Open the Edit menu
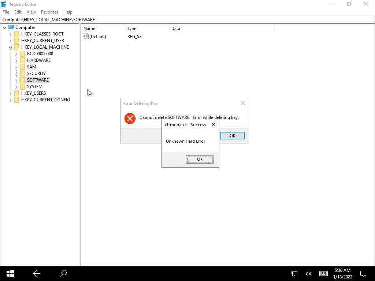This screenshot has height=281, width=375. (x=18, y=12)
